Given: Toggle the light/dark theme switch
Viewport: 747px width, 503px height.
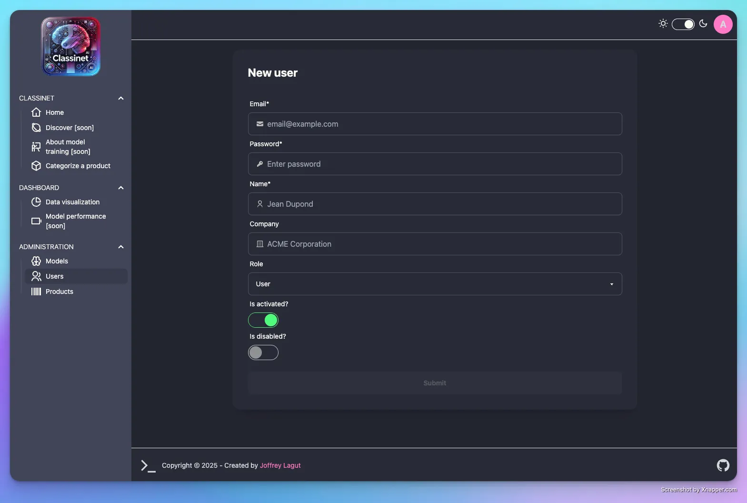Looking at the screenshot, I should click(x=683, y=24).
